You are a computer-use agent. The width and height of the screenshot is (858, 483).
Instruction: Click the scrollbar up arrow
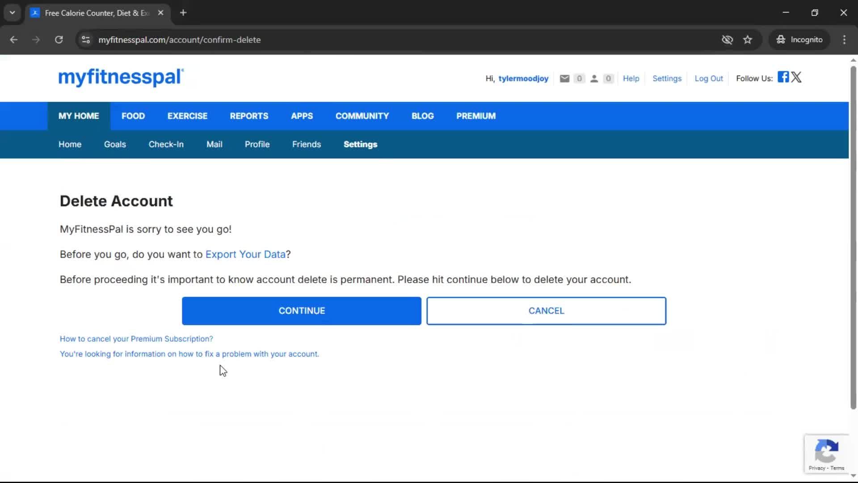(853, 60)
